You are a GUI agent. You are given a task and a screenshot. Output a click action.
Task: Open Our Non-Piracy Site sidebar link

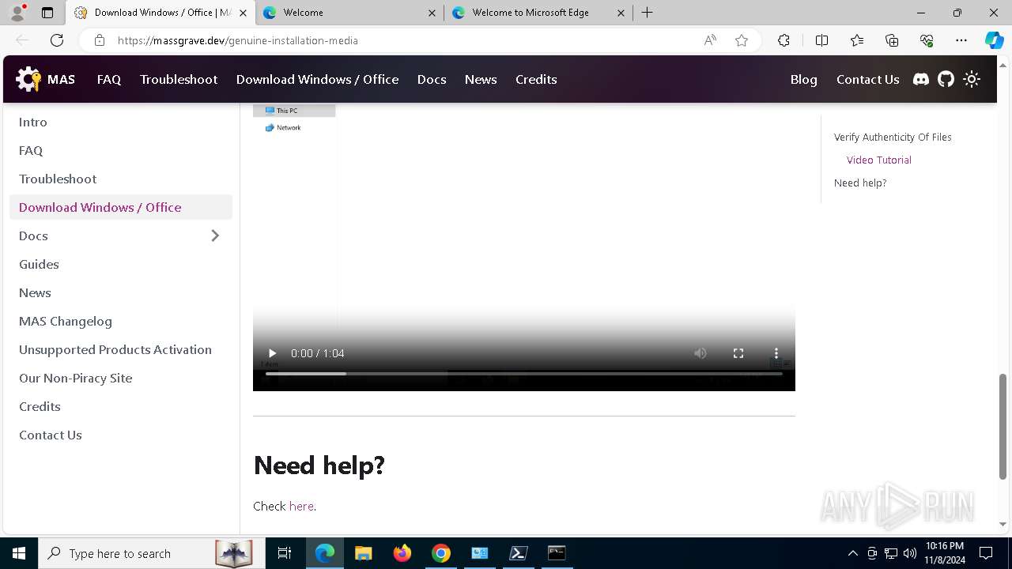click(x=121, y=378)
